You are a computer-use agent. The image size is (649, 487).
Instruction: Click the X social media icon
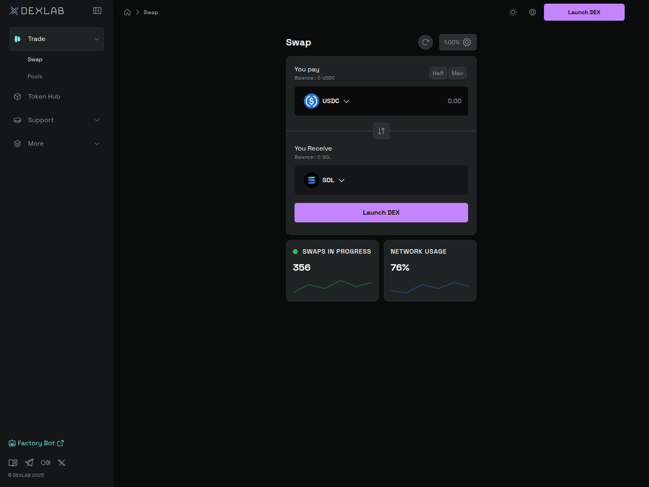(62, 462)
